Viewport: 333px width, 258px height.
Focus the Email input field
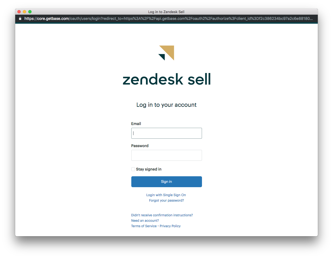coord(167,133)
